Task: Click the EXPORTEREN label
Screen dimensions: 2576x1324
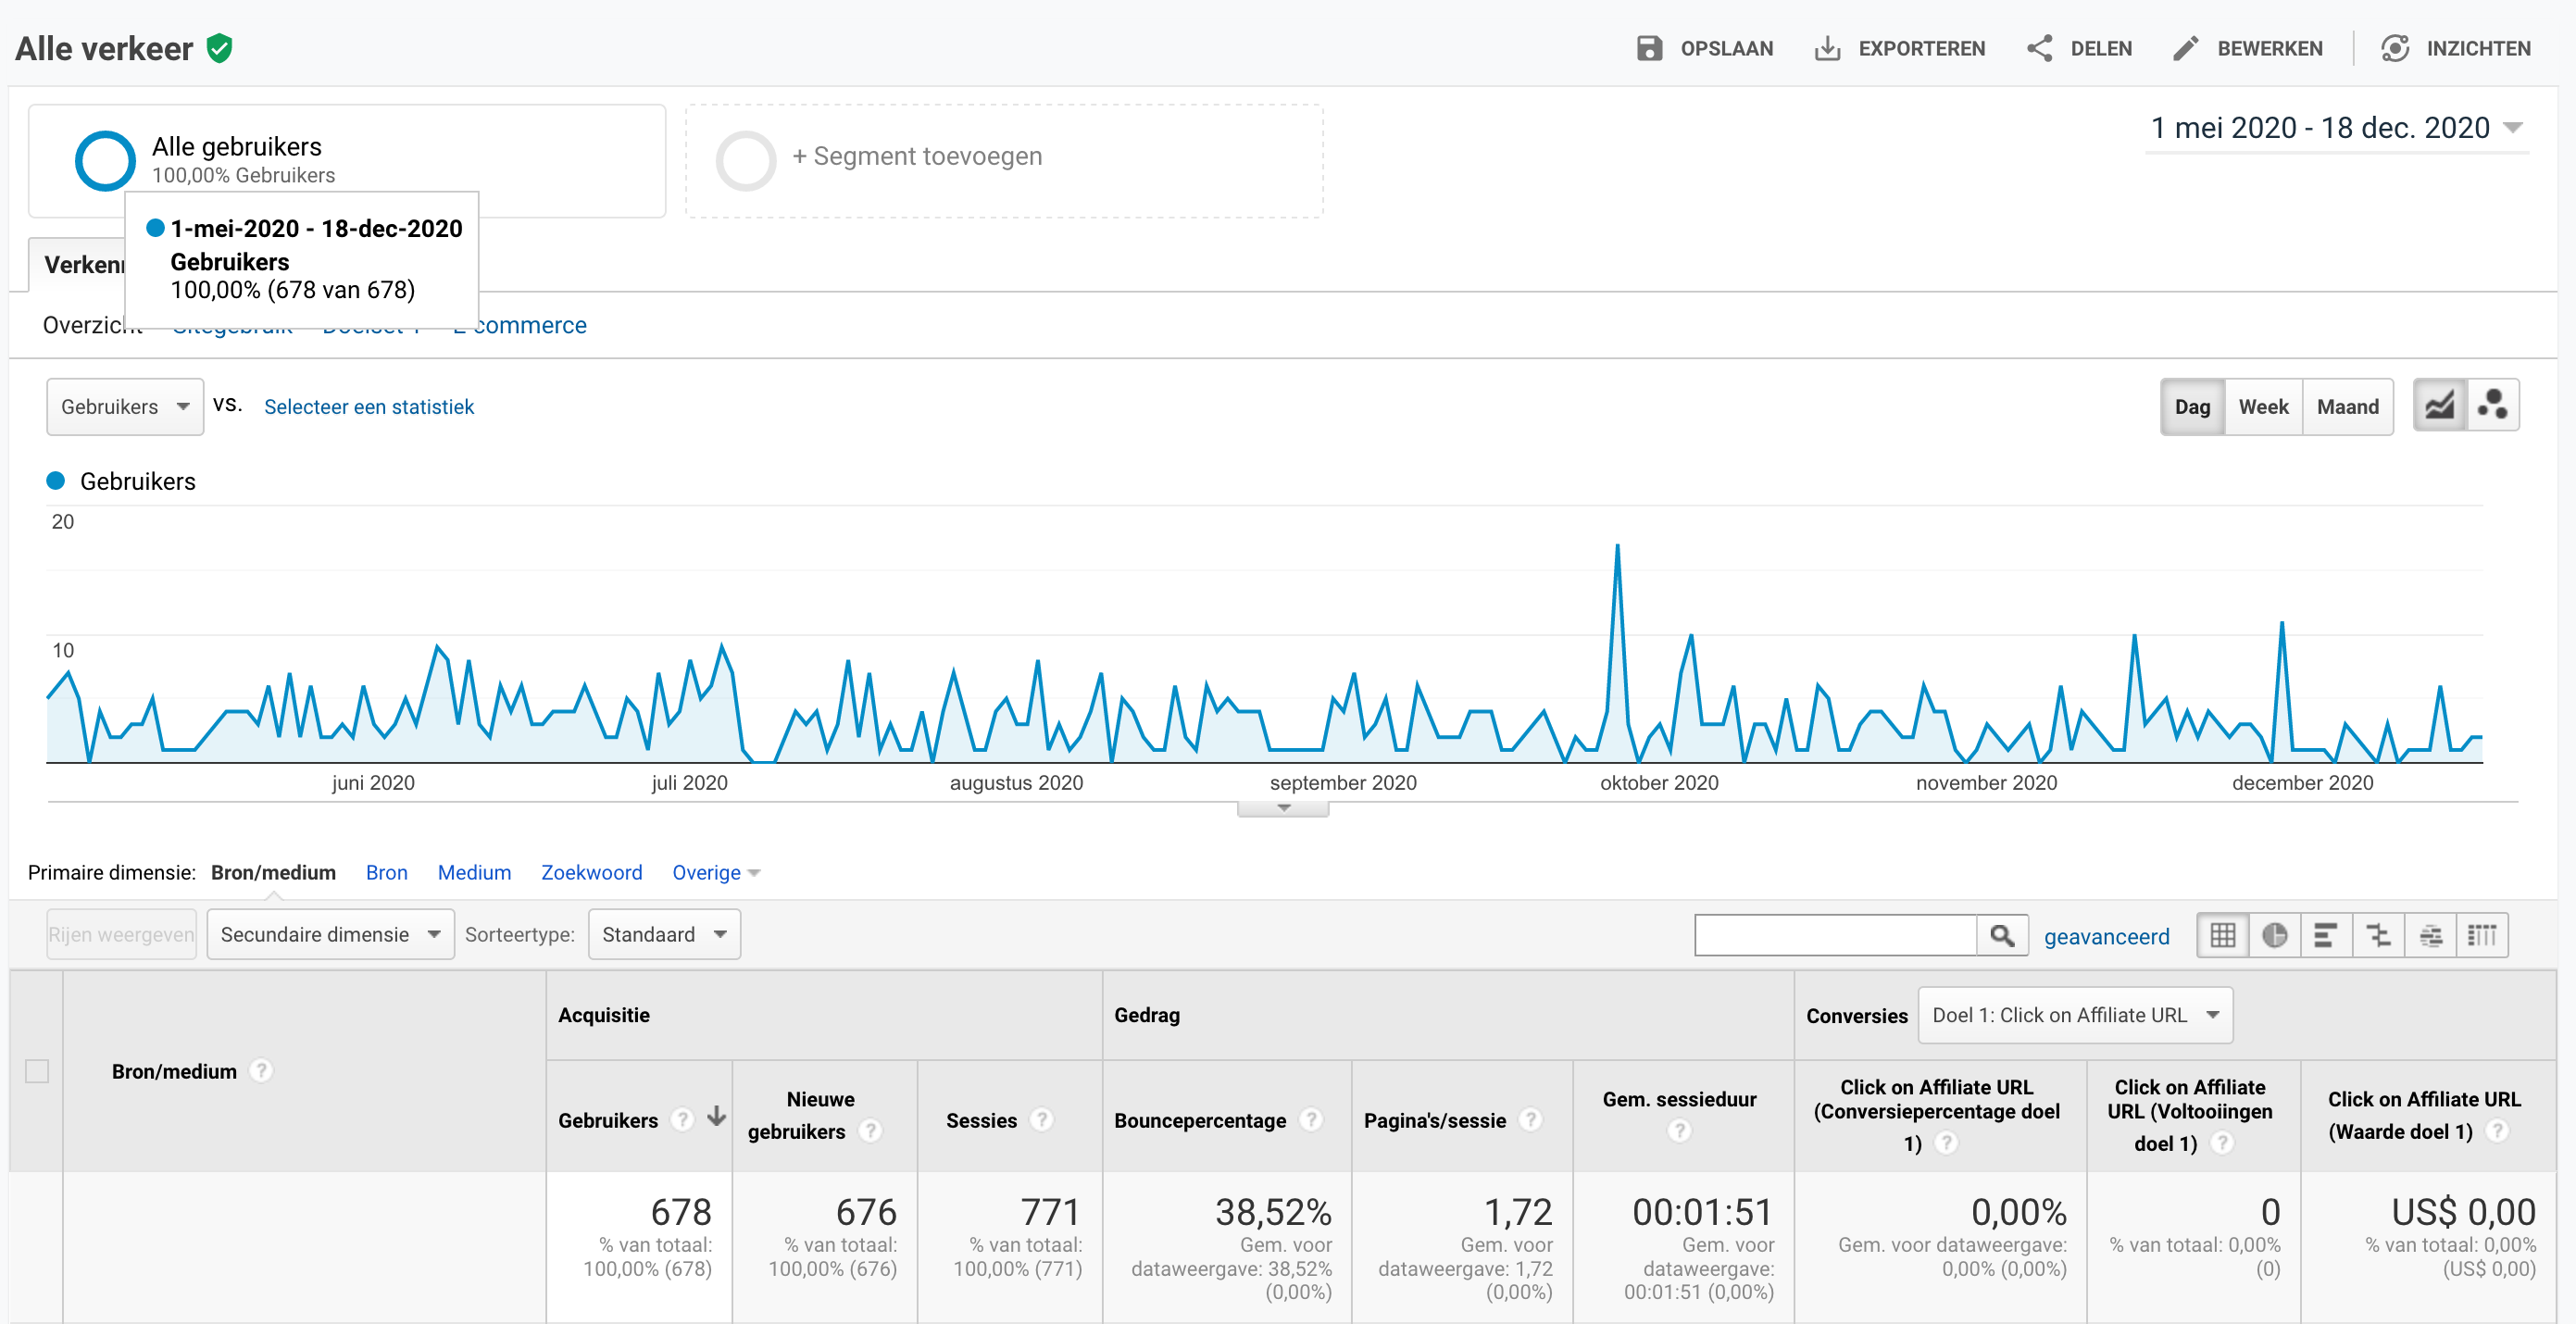Action: (1921, 48)
